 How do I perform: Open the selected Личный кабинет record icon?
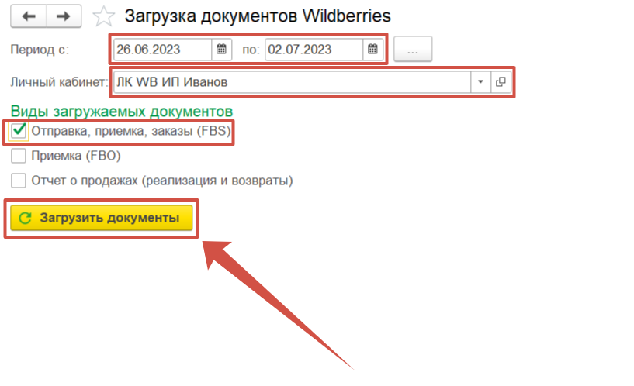pyautogui.click(x=501, y=81)
